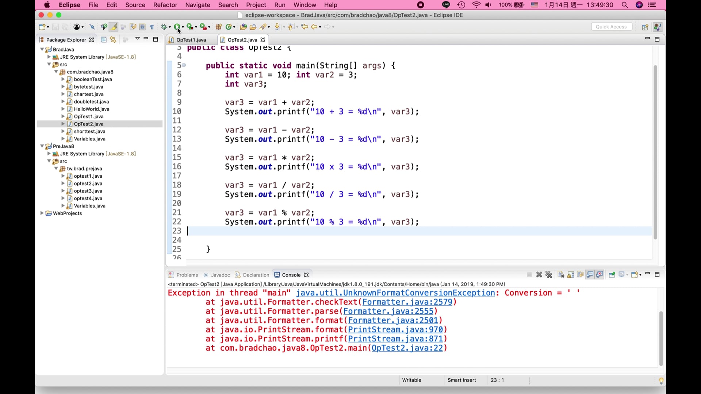
Task: Toggle Show Whitespace Characters in editor
Action: (152, 27)
